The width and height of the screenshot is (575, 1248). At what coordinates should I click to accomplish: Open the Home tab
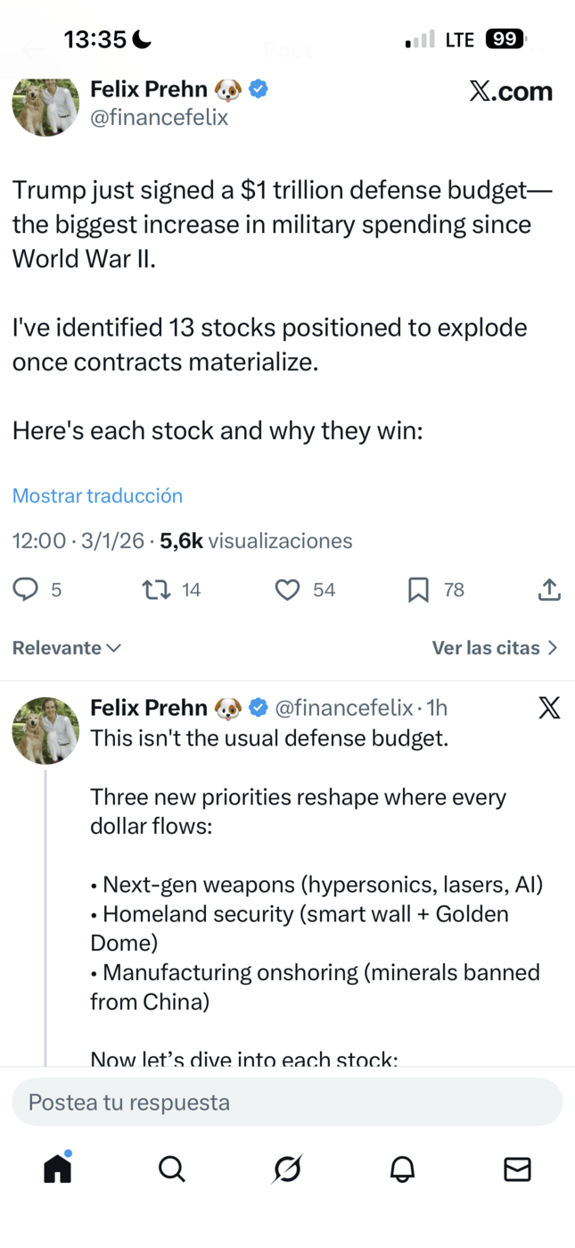(57, 1168)
